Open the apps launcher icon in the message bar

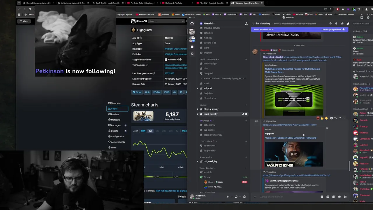pyautogui.click(x=345, y=197)
